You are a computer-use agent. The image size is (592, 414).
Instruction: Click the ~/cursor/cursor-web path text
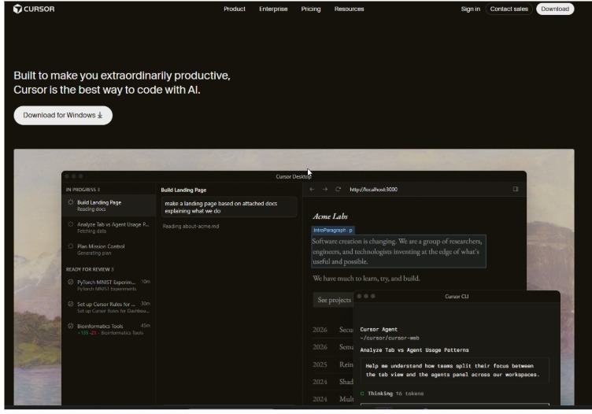coord(389,338)
